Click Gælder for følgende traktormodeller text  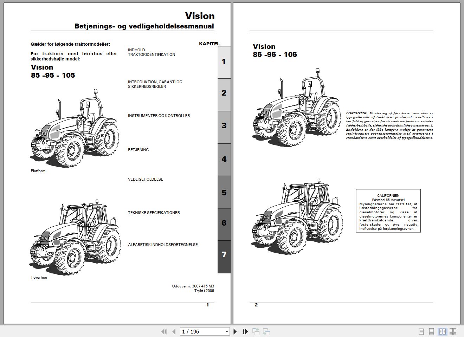coord(70,44)
